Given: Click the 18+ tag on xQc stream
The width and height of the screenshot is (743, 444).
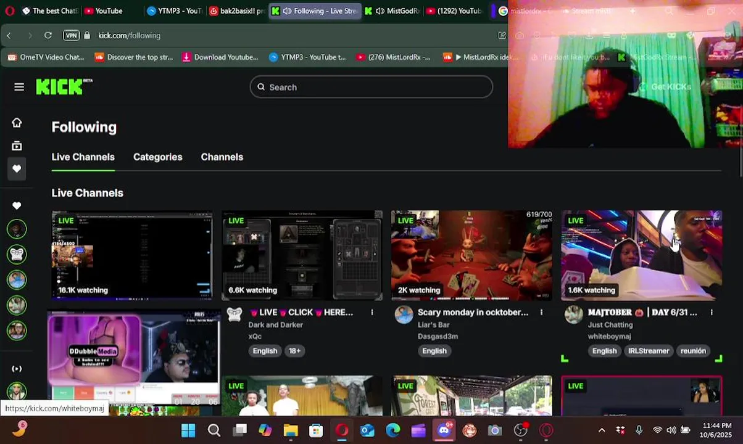Looking at the screenshot, I should pyautogui.click(x=294, y=351).
